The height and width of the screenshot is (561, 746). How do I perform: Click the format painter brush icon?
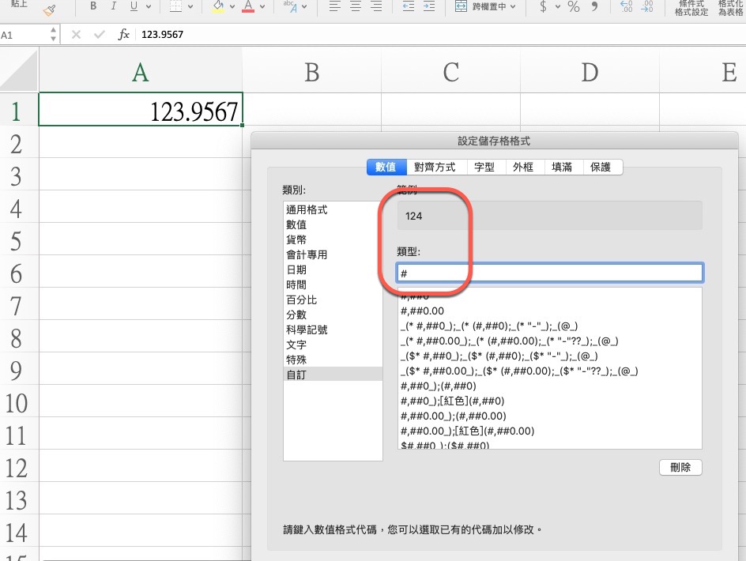(x=50, y=9)
